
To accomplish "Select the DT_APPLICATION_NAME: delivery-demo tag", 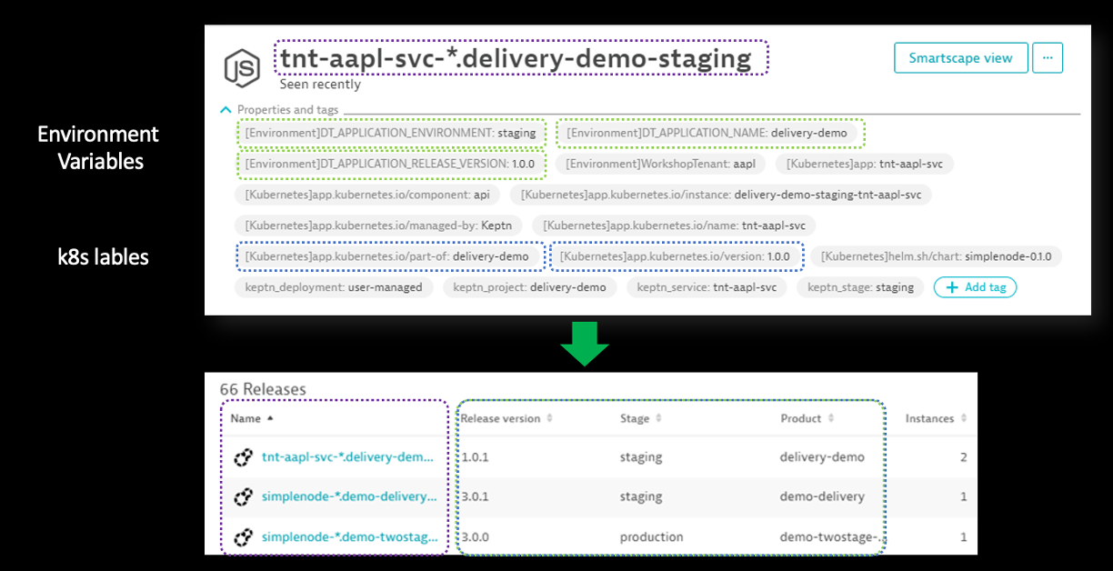I will [707, 133].
